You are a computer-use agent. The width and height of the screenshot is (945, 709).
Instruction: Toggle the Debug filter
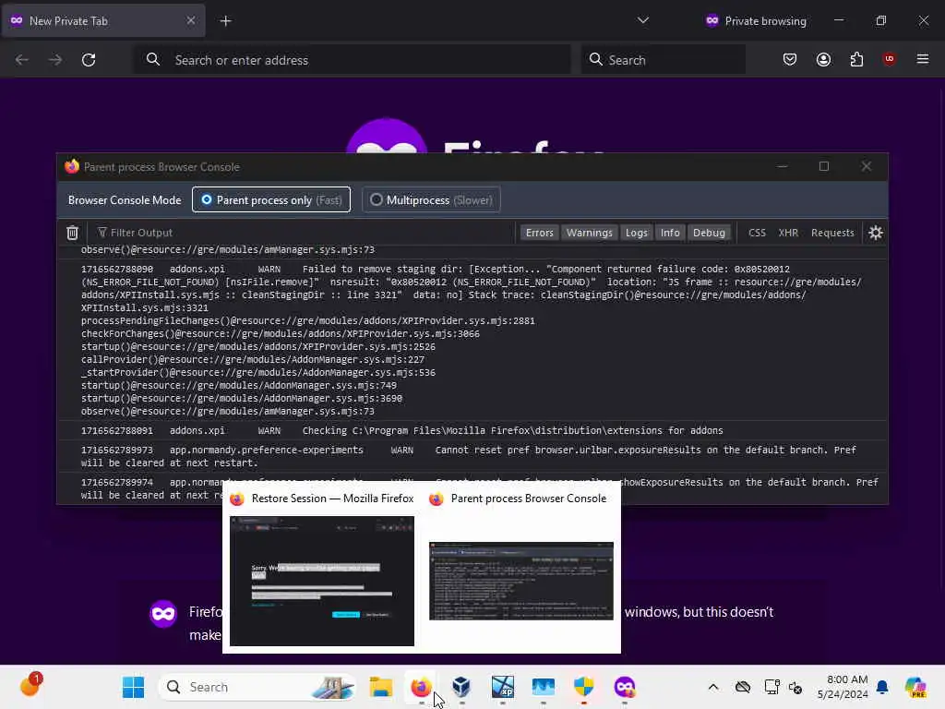tap(709, 233)
